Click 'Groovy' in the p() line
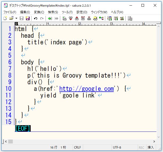The width and height of the screenshot is (163, 152). (x=72, y=75)
